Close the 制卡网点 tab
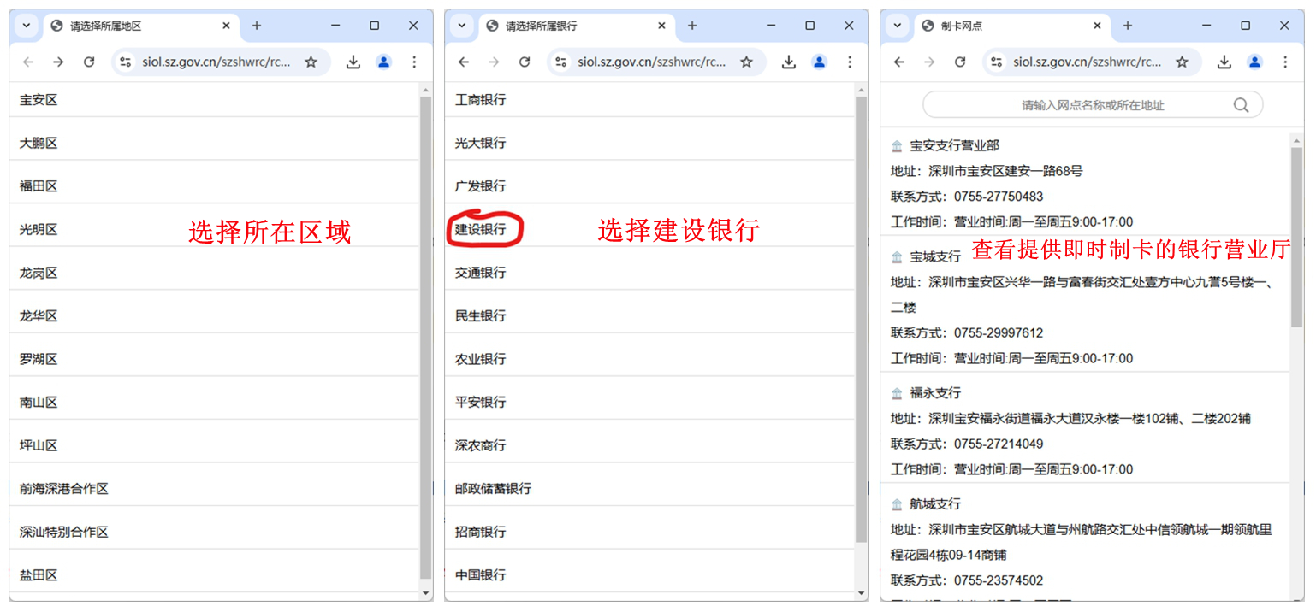 [x=1098, y=26]
